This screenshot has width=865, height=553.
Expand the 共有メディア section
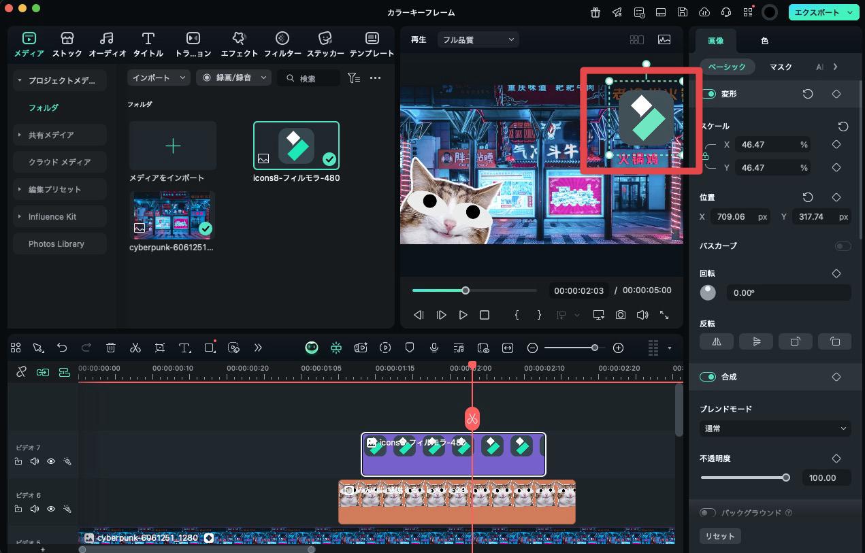[20, 135]
